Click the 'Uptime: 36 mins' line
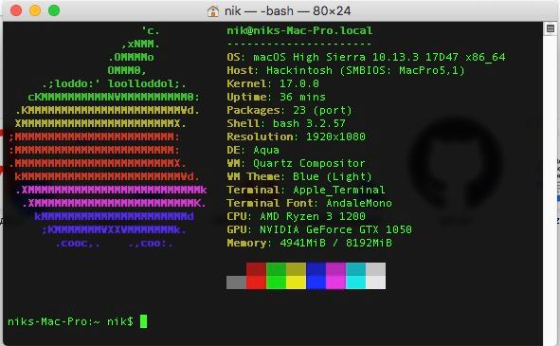The height and width of the screenshot is (346, 560). (276, 97)
